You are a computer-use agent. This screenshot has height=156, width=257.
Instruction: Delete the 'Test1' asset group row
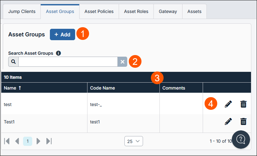coord(243,122)
